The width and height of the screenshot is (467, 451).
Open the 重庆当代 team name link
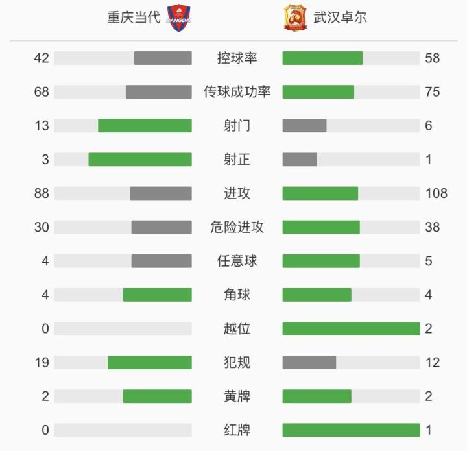(x=134, y=18)
